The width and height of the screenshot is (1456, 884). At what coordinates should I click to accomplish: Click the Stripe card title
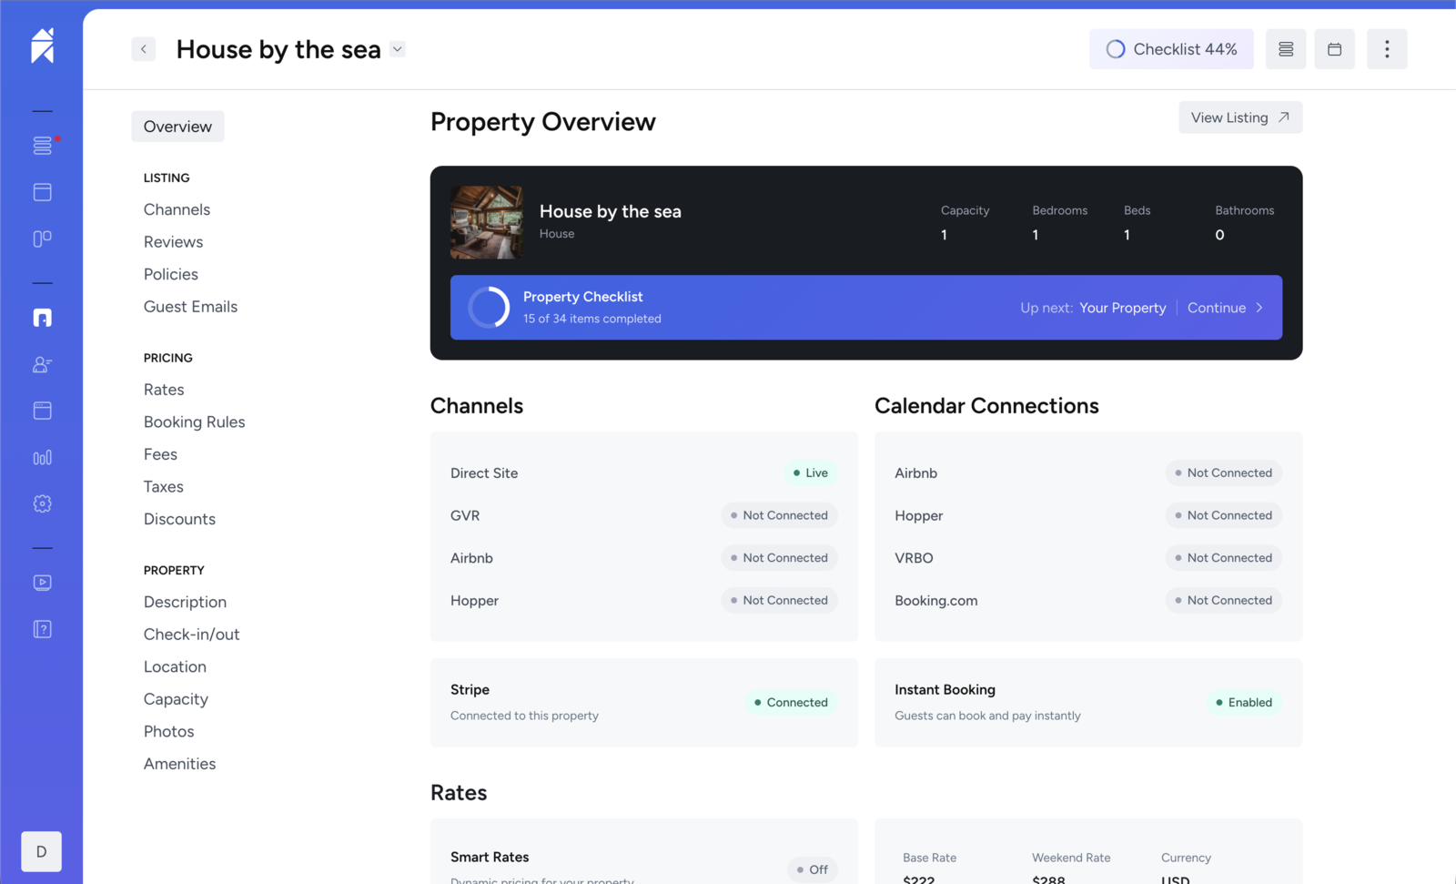(x=470, y=690)
